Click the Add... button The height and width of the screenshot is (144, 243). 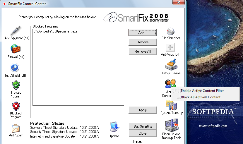pos(143,33)
